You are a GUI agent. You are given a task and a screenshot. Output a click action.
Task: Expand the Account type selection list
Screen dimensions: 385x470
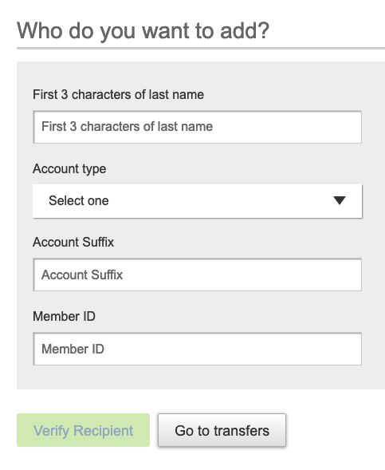[x=198, y=201]
